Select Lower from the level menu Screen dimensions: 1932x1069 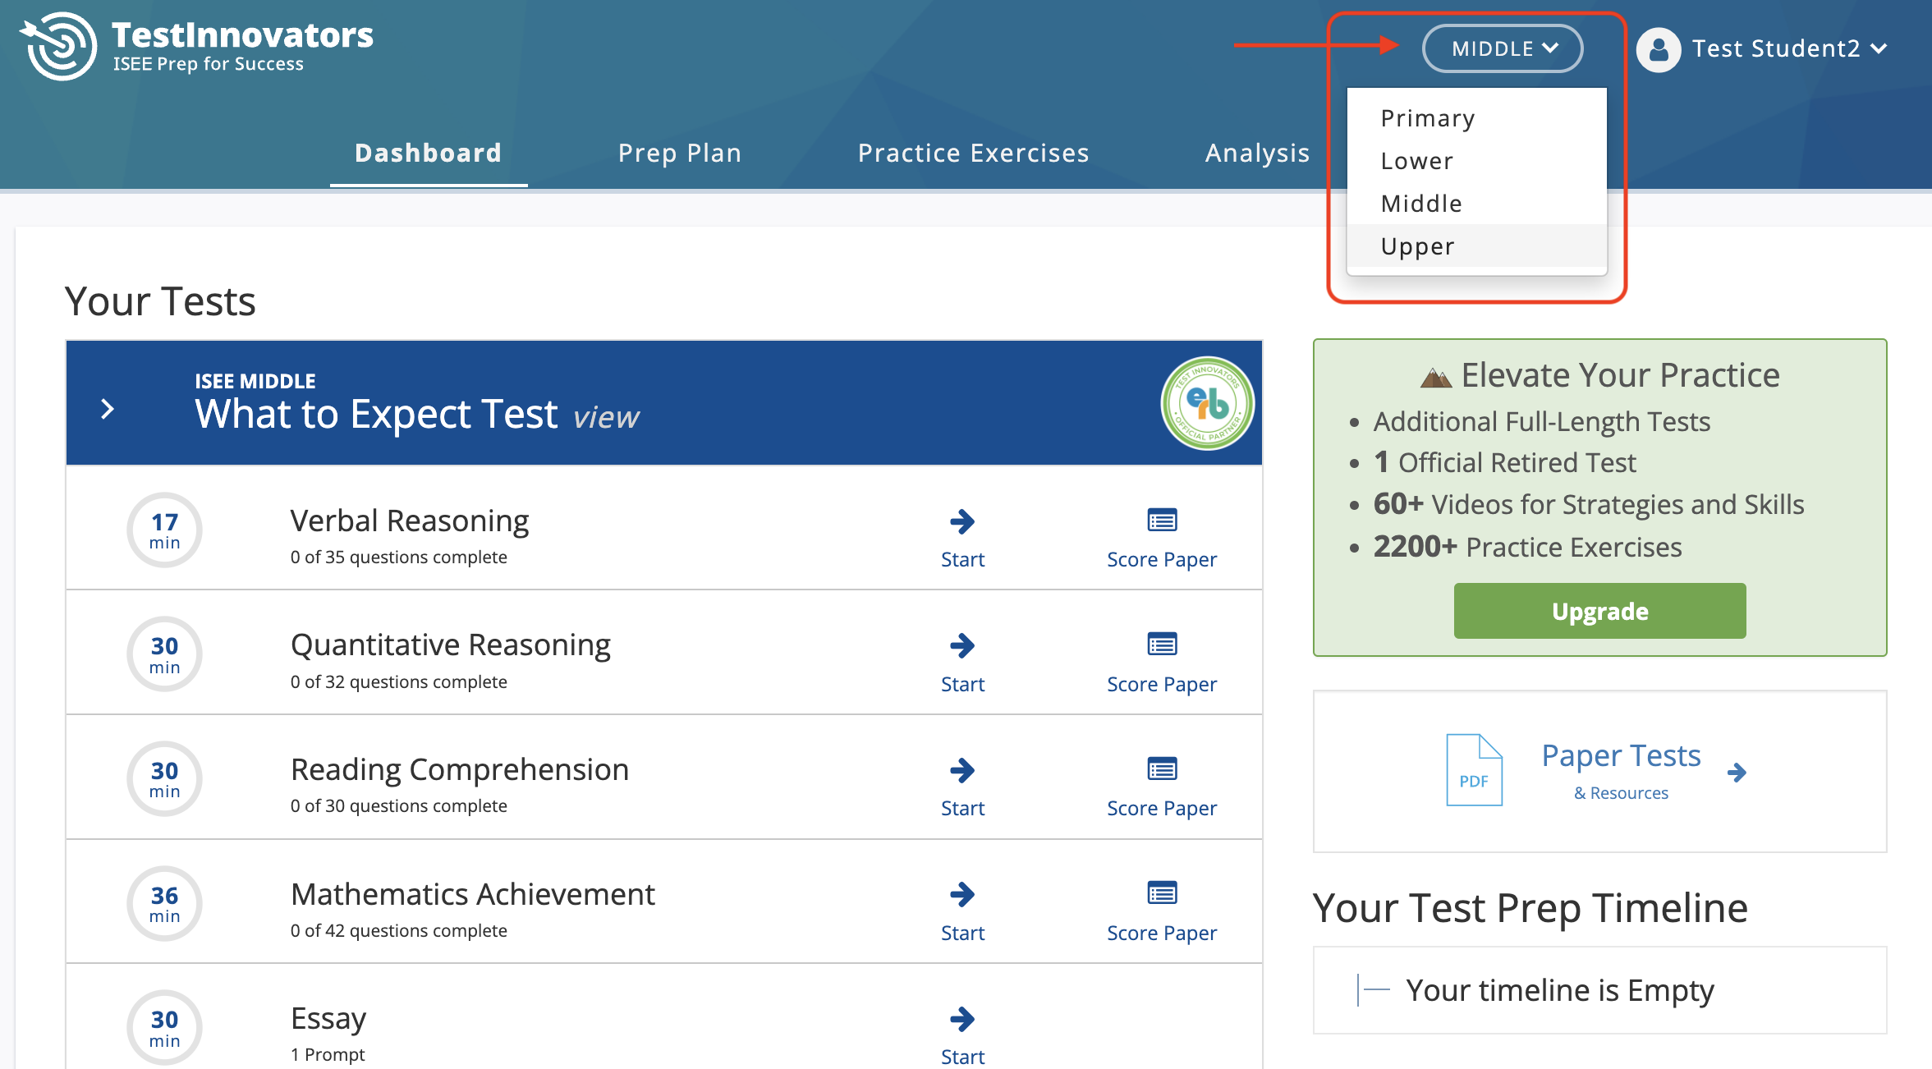tap(1476, 161)
